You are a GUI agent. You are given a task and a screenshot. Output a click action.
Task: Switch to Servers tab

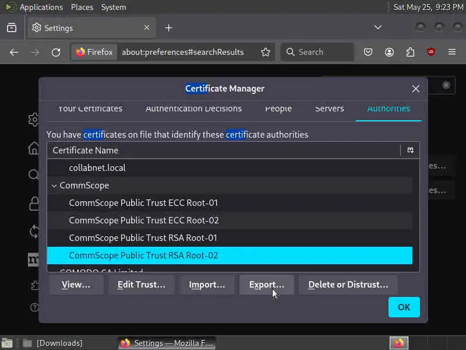pos(329,109)
